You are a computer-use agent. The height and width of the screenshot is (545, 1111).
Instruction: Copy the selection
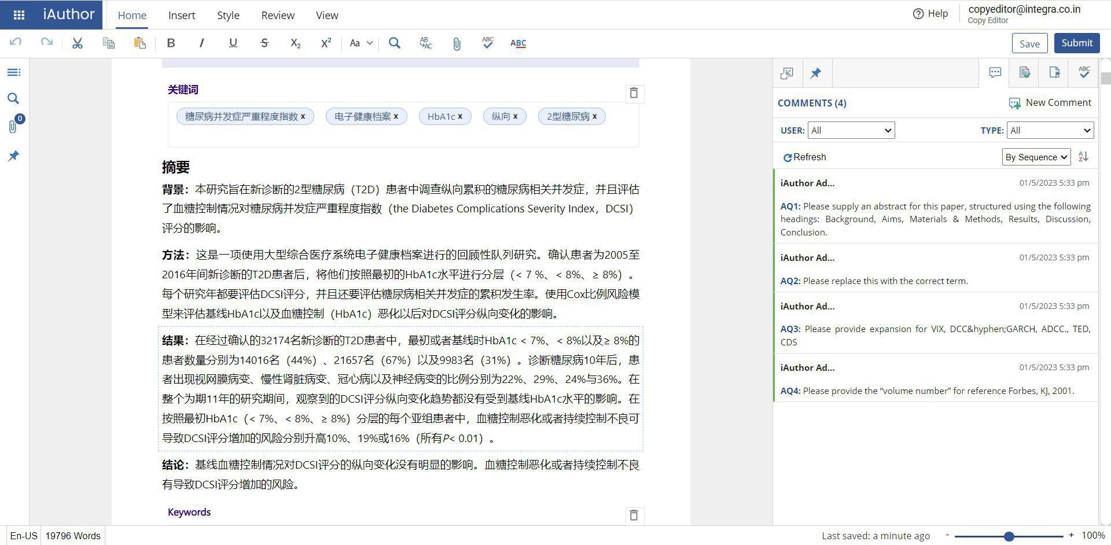[x=108, y=43]
